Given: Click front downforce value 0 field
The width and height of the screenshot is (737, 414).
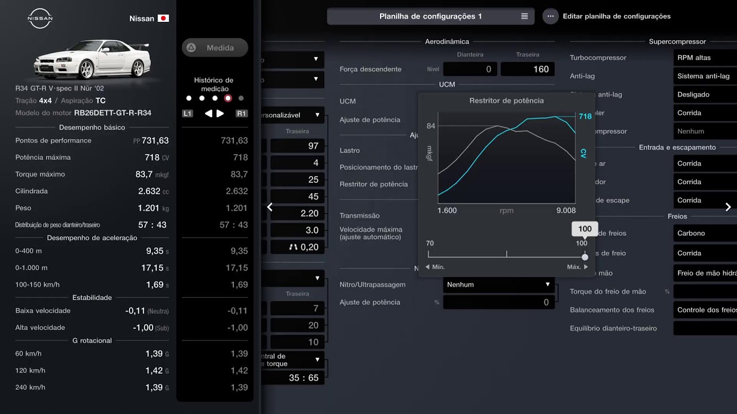Looking at the screenshot, I should pos(470,69).
